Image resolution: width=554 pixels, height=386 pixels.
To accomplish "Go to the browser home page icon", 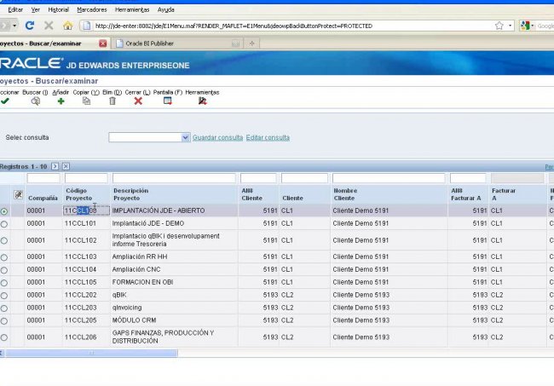I will 68,26.
